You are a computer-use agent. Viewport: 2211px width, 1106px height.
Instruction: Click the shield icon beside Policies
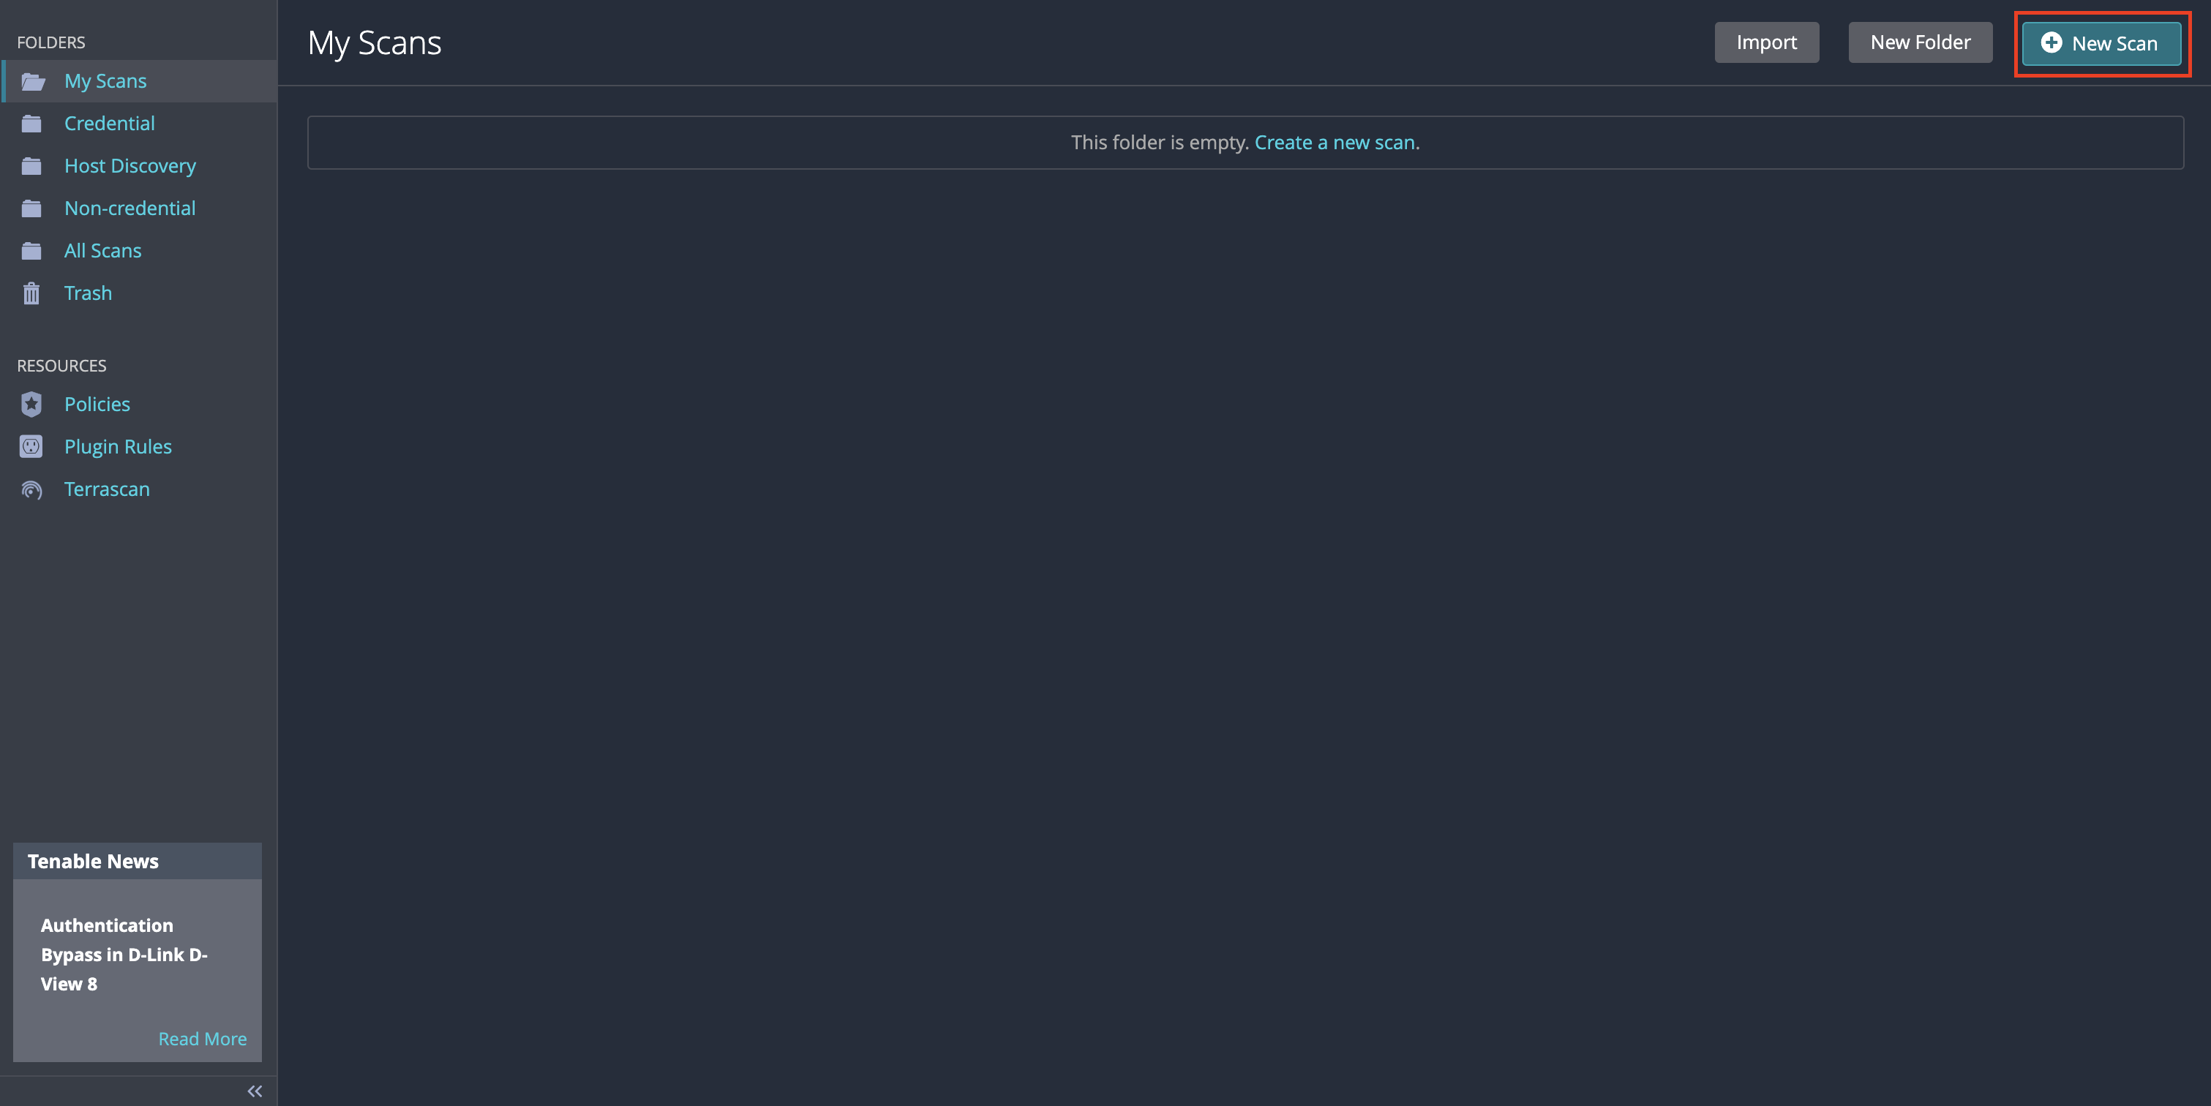(x=31, y=403)
